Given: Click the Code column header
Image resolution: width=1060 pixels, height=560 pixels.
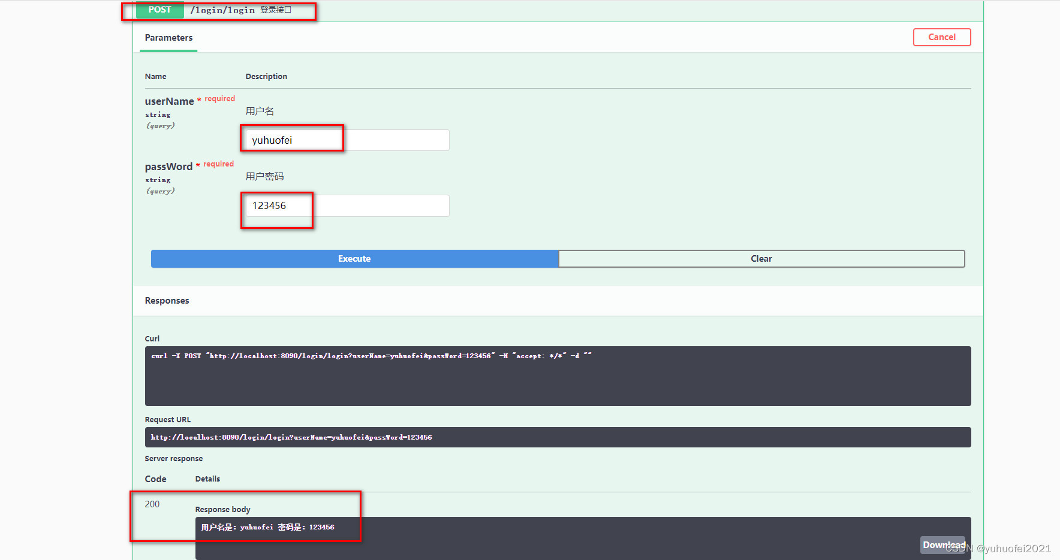Looking at the screenshot, I should [155, 479].
